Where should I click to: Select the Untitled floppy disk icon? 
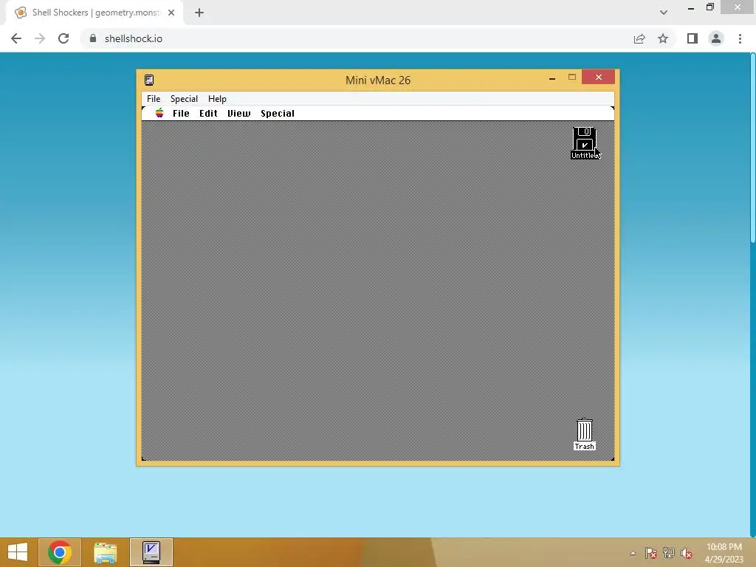[x=585, y=143]
